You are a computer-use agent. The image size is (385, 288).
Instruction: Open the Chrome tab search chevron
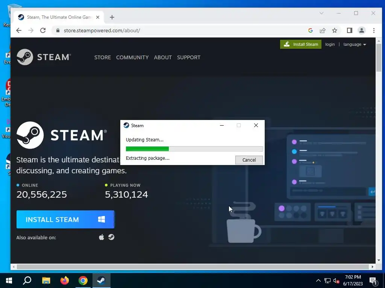coord(321,13)
